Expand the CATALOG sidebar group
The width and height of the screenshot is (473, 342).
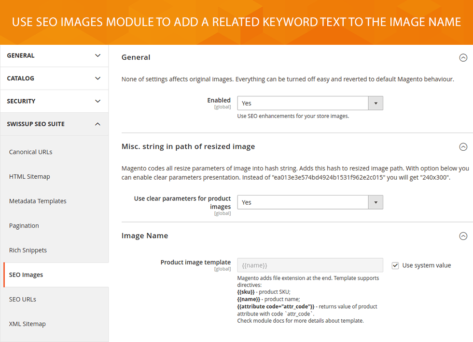[x=54, y=78]
